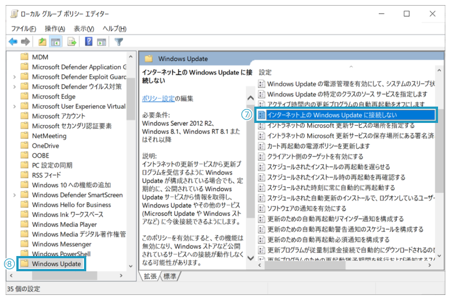Switch to the 拡張 tab
This screenshot has width=451, height=300.
click(151, 276)
